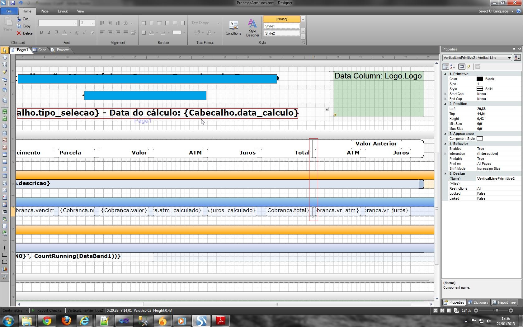Toggle Italic formatting
Screen dimensions: 523x327
(x=49, y=32)
